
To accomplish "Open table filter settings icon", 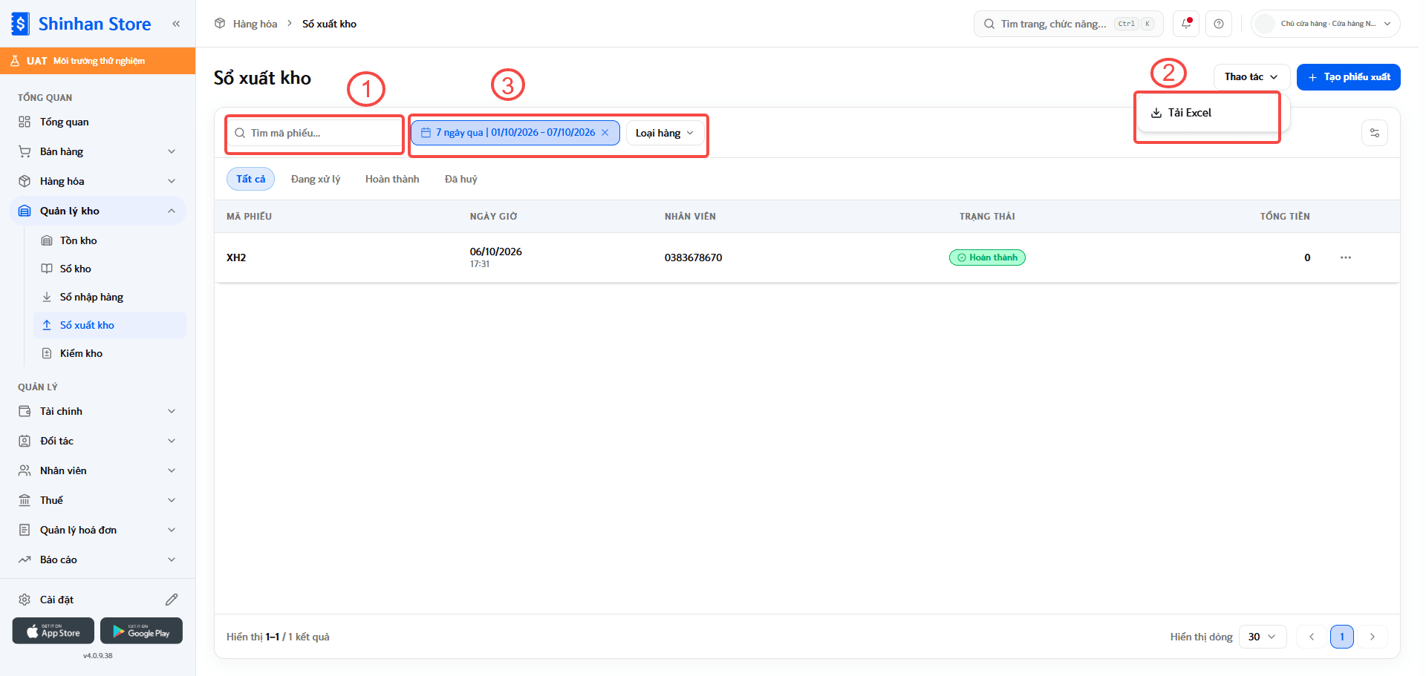I will [x=1375, y=133].
